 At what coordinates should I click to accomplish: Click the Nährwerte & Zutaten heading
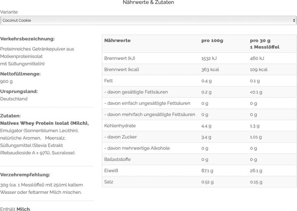(148, 2)
